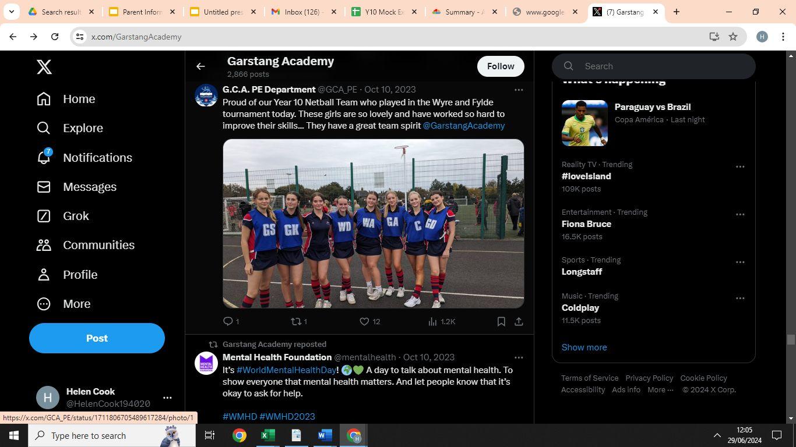Open G.C.A. PE Department profile avatar

click(206, 95)
